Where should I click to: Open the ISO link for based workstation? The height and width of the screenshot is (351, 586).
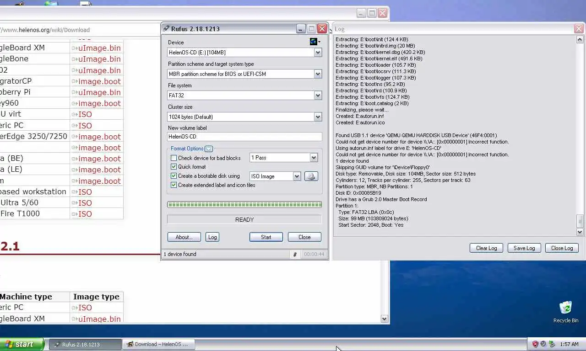pyautogui.click(x=85, y=192)
